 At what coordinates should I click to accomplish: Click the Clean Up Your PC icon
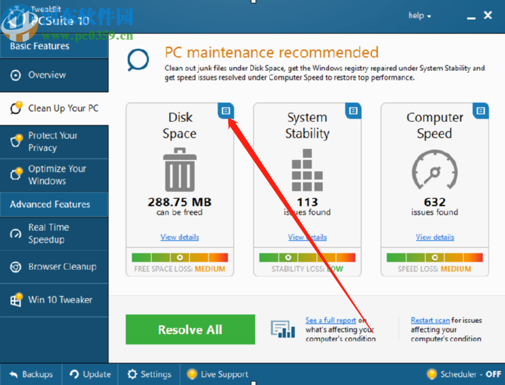coord(16,108)
